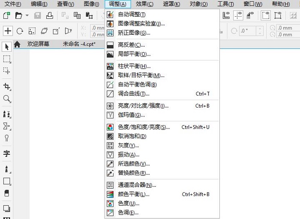The image size is (300, 219).
Task: Choose 色度/饱和度/亮度(S) menu item
Action: click(162, 127)
